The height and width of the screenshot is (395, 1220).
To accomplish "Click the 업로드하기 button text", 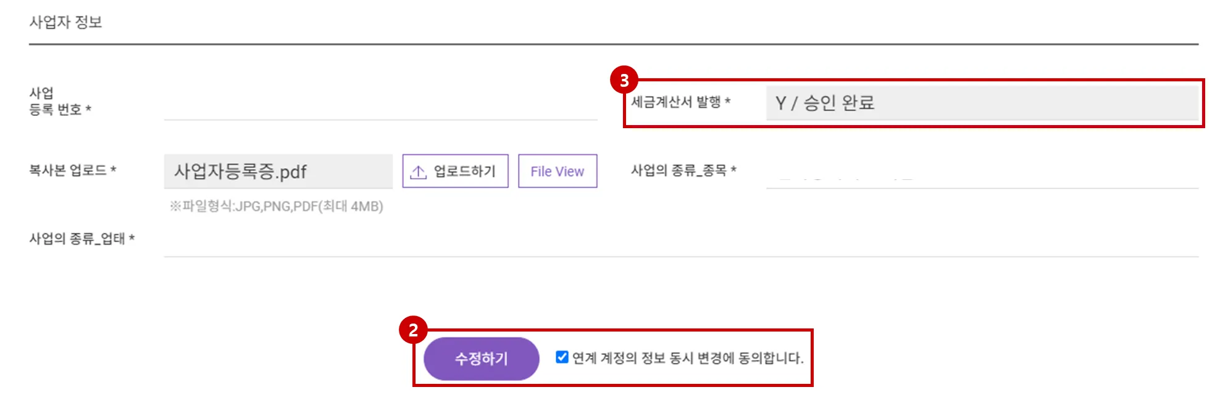I will point(464,171).
